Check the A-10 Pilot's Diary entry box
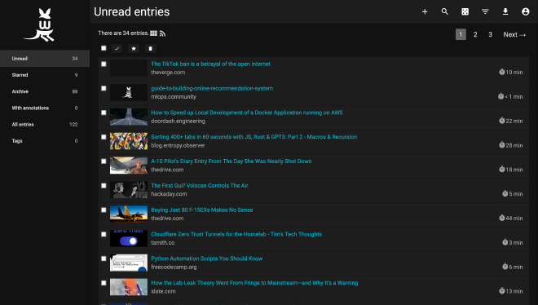 (104, 161)
